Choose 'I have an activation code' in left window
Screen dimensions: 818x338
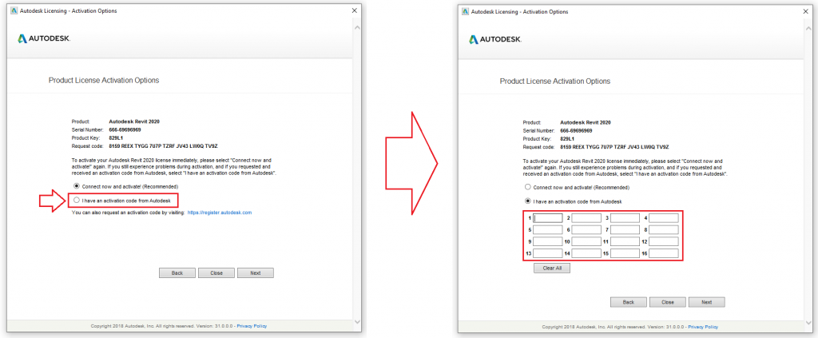pyautogui.click(x=76, y=201)
